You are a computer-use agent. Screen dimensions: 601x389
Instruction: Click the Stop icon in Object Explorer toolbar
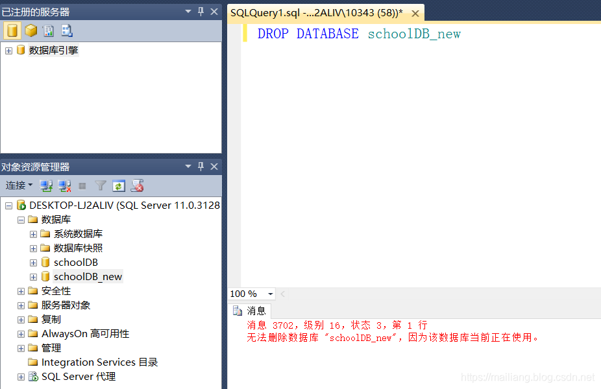coord(82,186)
